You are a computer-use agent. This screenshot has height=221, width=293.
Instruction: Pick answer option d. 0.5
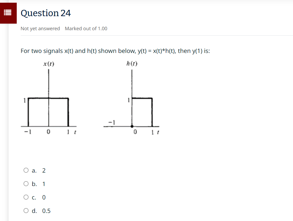26,210
